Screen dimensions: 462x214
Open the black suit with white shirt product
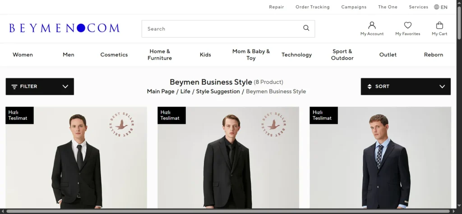pos(76,158)
